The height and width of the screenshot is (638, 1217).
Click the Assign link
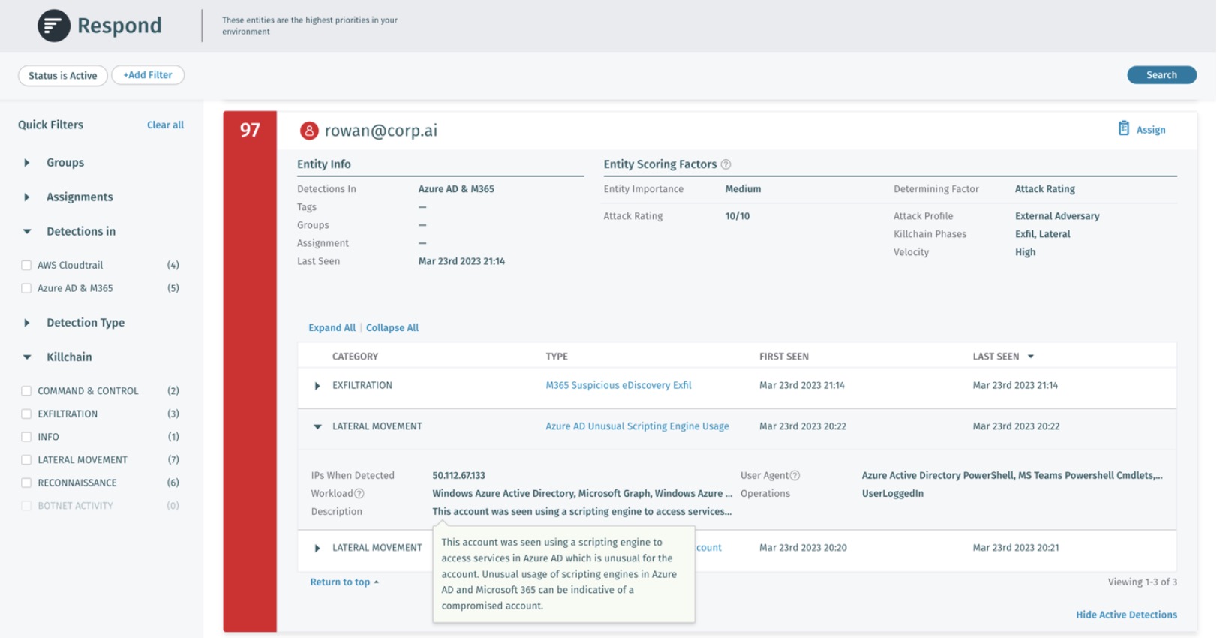[1151, 130]
